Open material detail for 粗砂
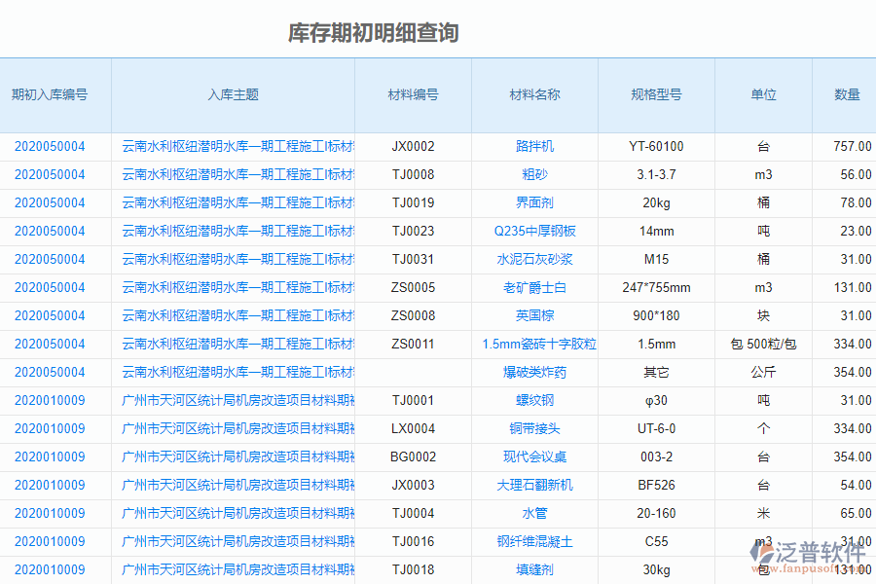 (x=532, y=174)
